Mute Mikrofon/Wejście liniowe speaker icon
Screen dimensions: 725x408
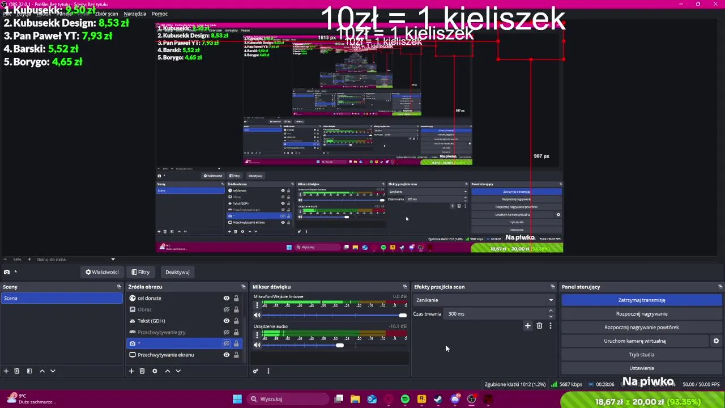[x=257, y=315]
